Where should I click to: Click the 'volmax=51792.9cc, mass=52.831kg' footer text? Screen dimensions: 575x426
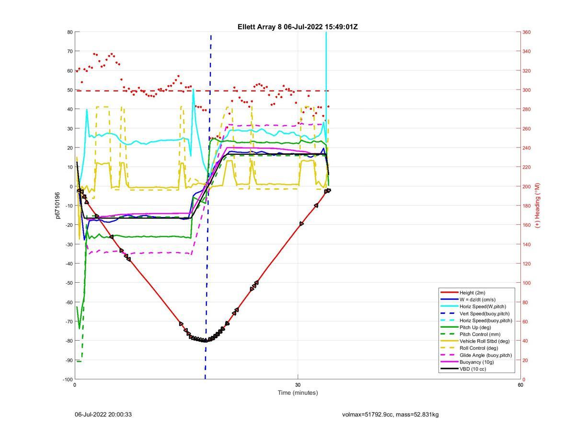[x=391, y=414]
